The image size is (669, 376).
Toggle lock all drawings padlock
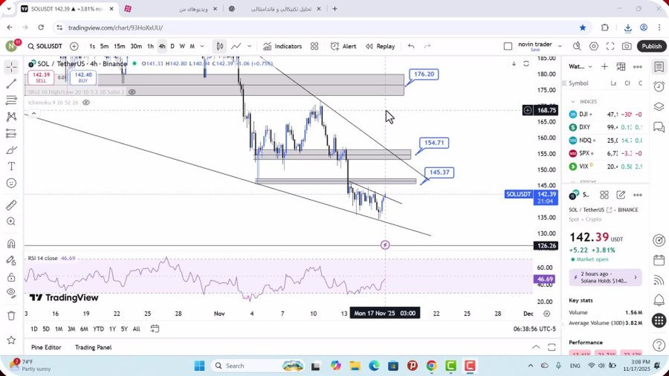[11, 277]
